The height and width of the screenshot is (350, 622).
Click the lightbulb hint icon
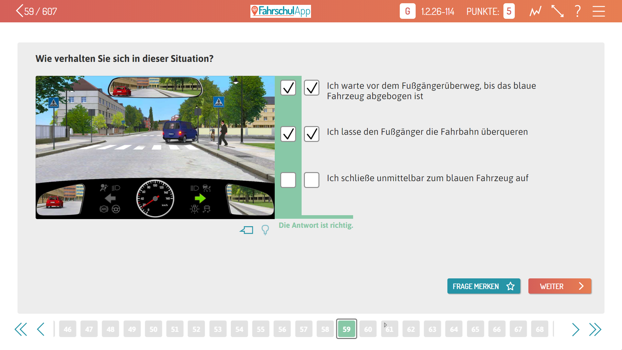[265, 230]
